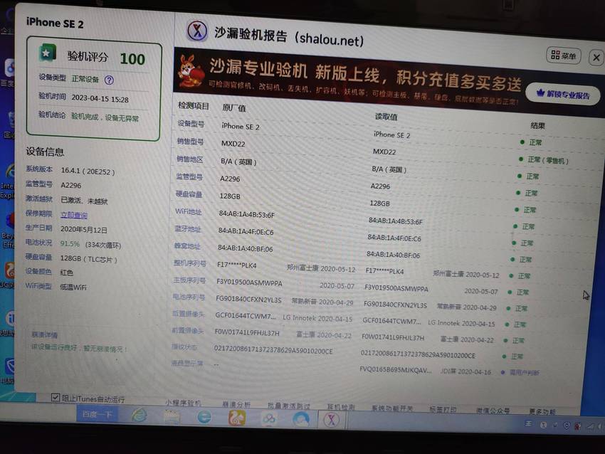Click the 立即查询 warranty link

74,215
